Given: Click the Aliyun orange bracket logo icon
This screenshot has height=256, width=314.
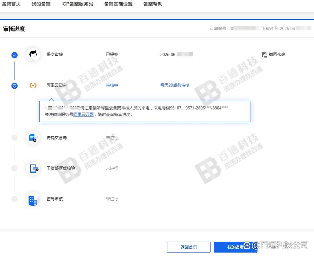Looking at the screenshot, I should (33, 85).
